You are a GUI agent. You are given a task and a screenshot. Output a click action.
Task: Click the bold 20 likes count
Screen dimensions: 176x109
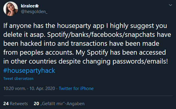click(36, 104)
